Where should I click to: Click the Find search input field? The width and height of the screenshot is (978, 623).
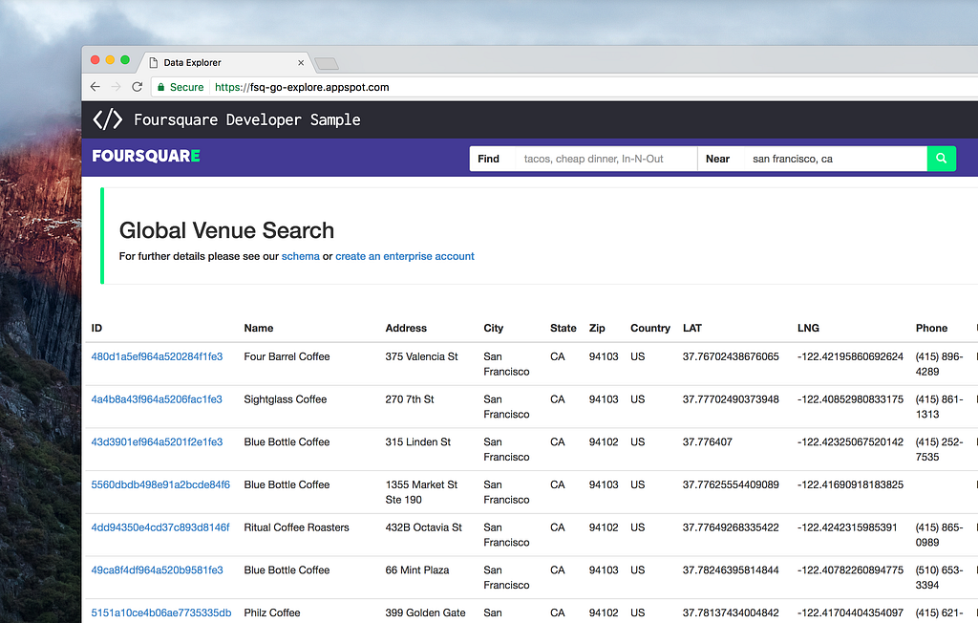pos(606,159)
